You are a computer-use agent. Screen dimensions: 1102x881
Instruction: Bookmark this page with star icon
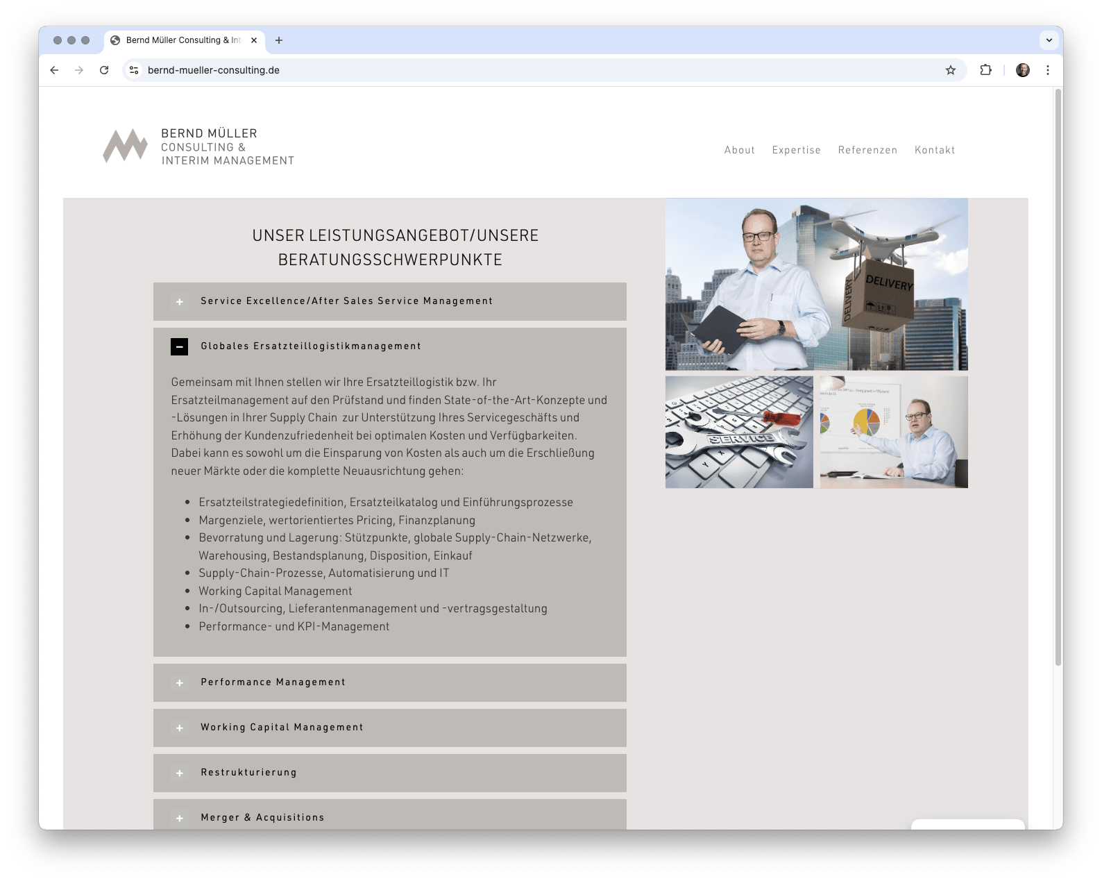coord(950,70)
